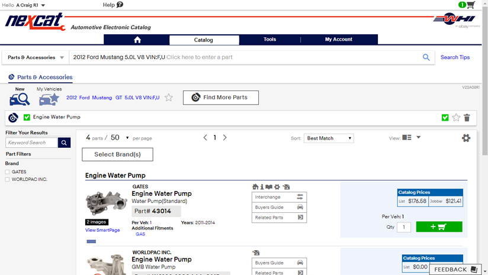Image resolution: width=488 pixels, height=275 pixels.
Task: Favorite the 2012 Ford Mustang vehicle star
Action: 169,98
